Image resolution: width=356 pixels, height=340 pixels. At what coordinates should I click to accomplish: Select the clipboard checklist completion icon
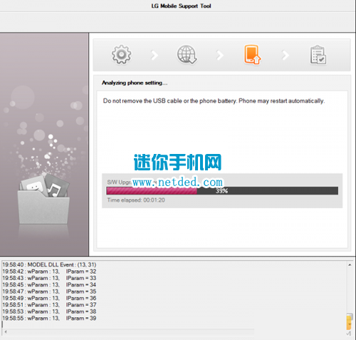318,55
